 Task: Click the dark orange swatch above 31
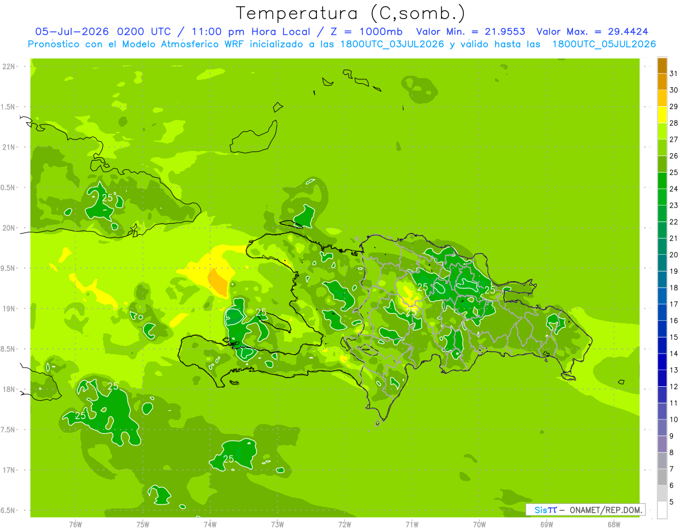[x=662, y=65]
